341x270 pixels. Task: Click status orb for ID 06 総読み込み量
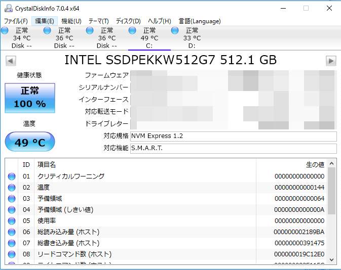pyautogui.click(x=12, y=232)
